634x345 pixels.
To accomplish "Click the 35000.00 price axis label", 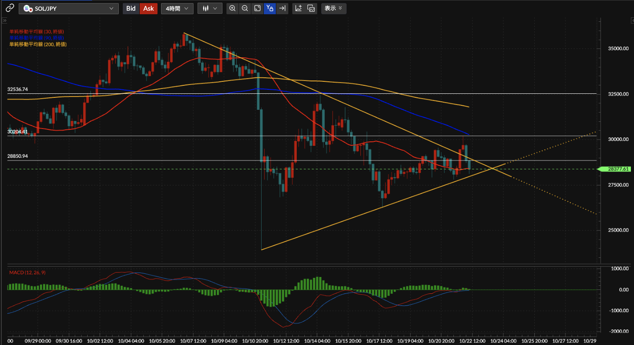I will pyautogui.click(x=619, y=48).
